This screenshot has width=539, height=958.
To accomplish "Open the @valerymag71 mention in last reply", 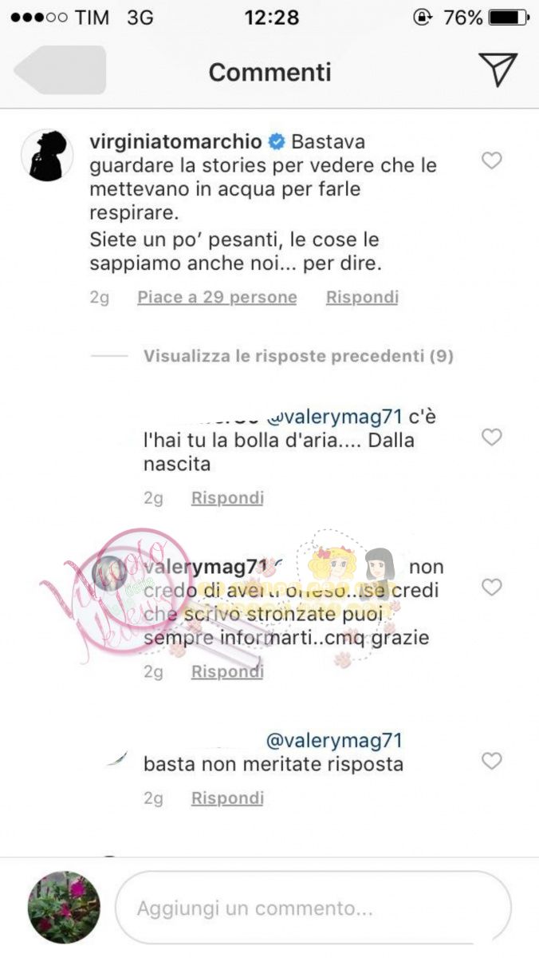I will [x=334, y=741].
